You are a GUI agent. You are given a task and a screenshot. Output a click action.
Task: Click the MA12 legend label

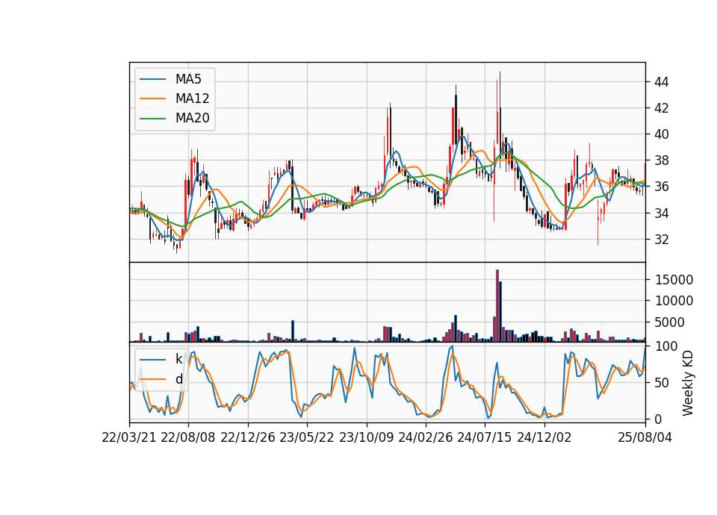(x=192, y=99)
